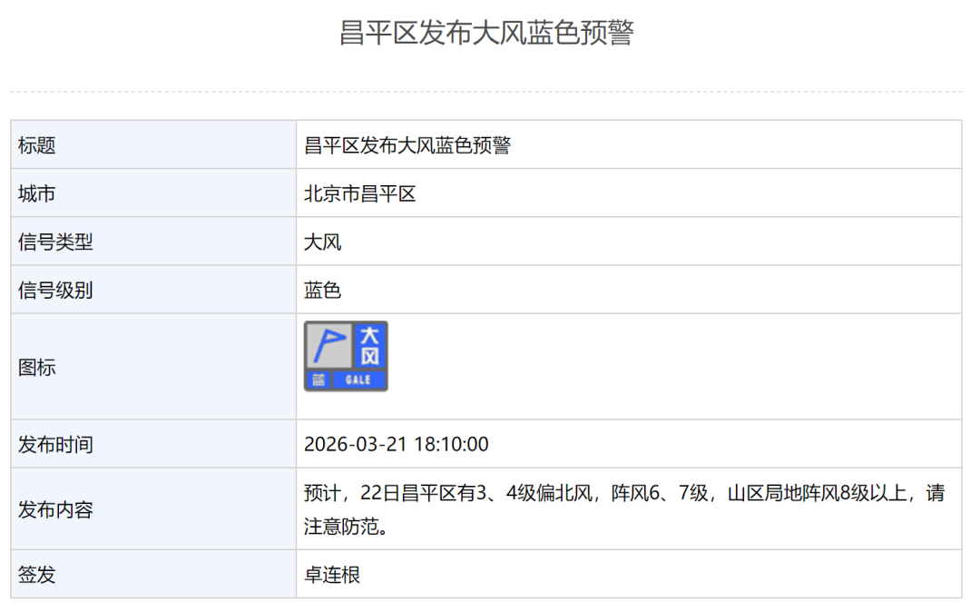Click the gale blue warning signal icon
This screenshot has width=980, height=612.
[346, 356]
